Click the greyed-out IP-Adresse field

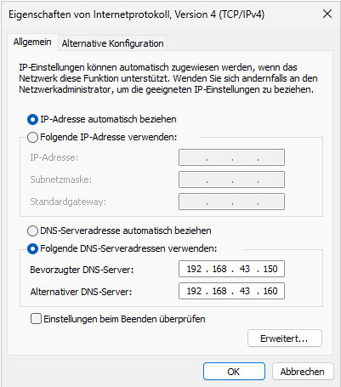point(231,157)
